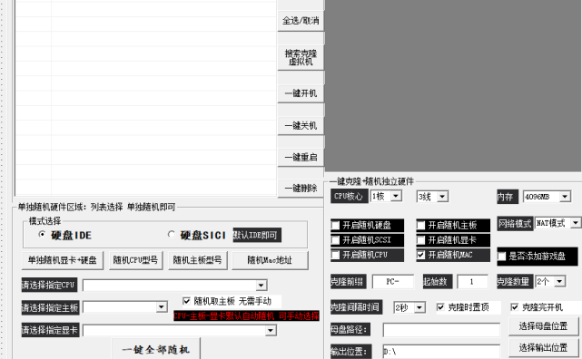Image resolution: width=582 pixels, height=359 pixels.
Task: Uncheck 随机取主板 无需手动 checkbox
Action: (187, 301)
